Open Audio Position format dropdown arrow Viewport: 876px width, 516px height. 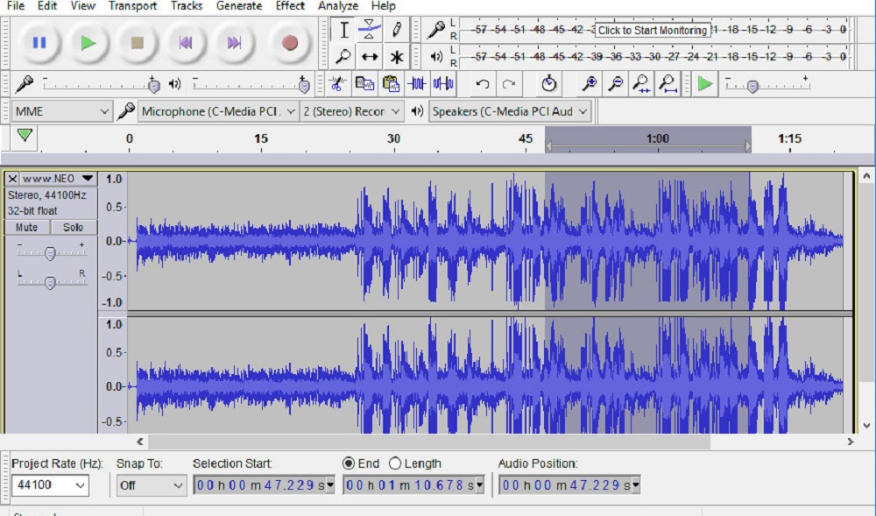point(636,485)
